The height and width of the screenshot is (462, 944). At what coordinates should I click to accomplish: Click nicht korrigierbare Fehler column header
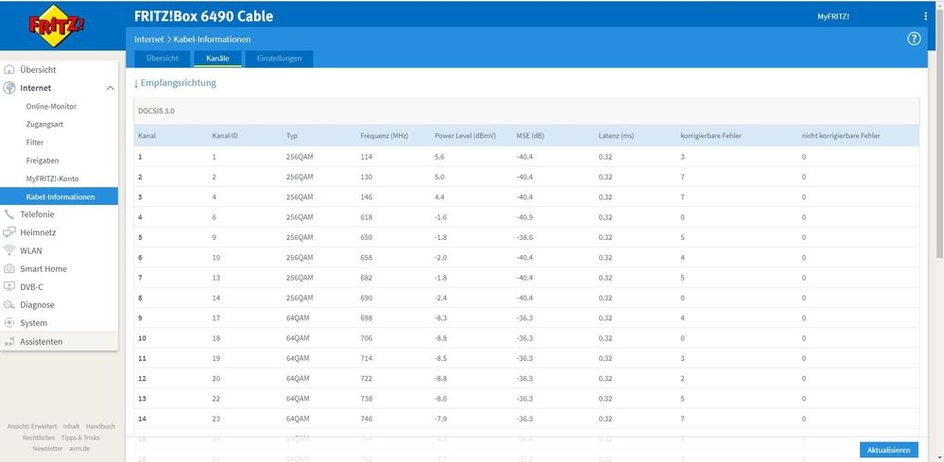pyautogui.click(x=840, y=136)
